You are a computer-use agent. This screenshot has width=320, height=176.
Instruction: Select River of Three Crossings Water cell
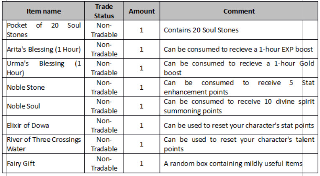pyautogui.click(x=44, y=144)
